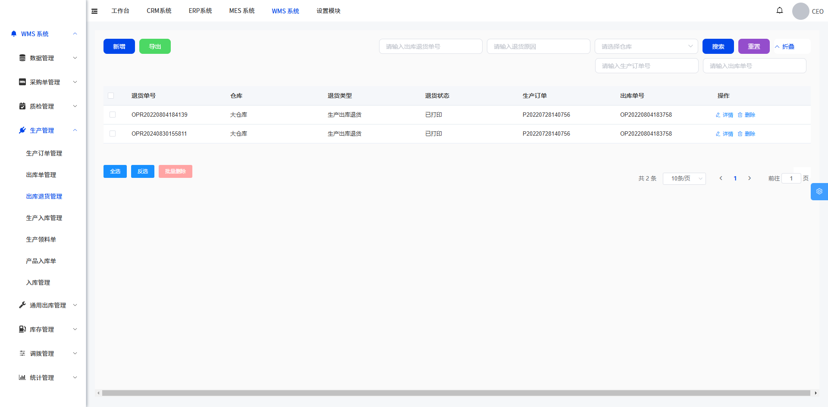Open 生产订单管理 in the sidebar
This screenshot has width=828, height=407.
[44, 153]
